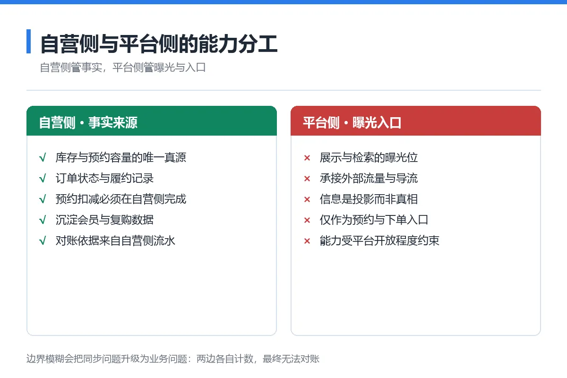Click red cross beside 承接外部流量与导流

[x=307, y=179]
